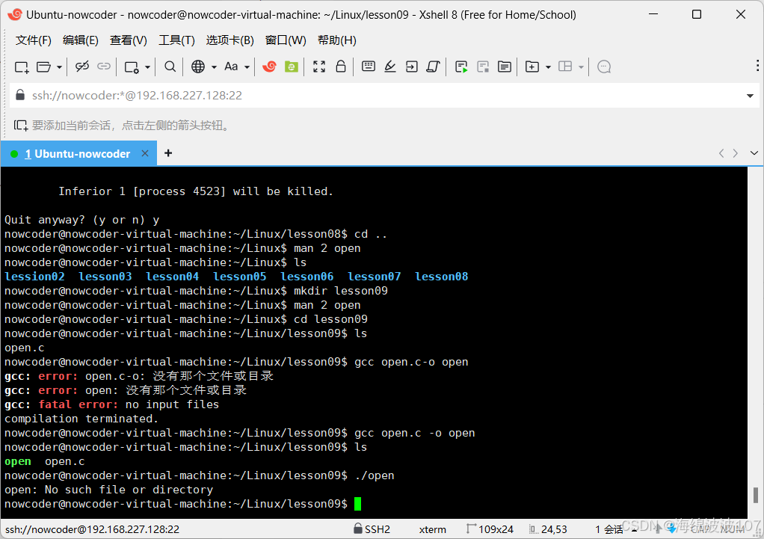Open the 编辑(E) menu
The image size is (764, 539).
[81, 40]
